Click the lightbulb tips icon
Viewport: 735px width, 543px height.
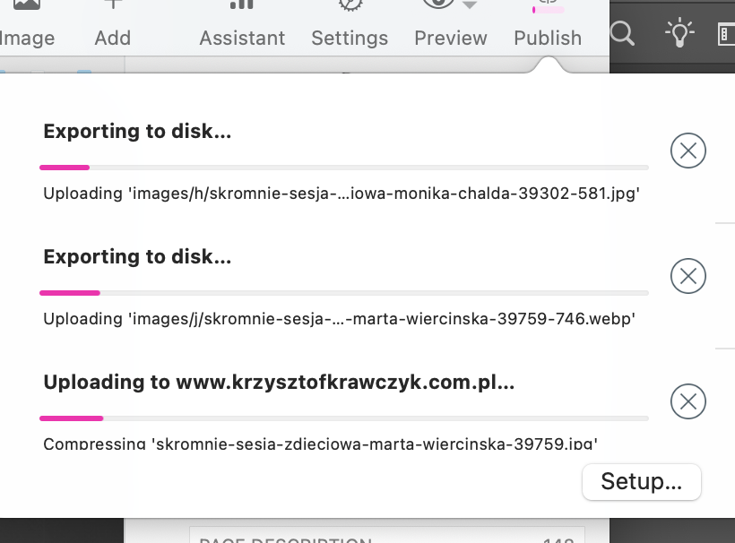(679, 34)
